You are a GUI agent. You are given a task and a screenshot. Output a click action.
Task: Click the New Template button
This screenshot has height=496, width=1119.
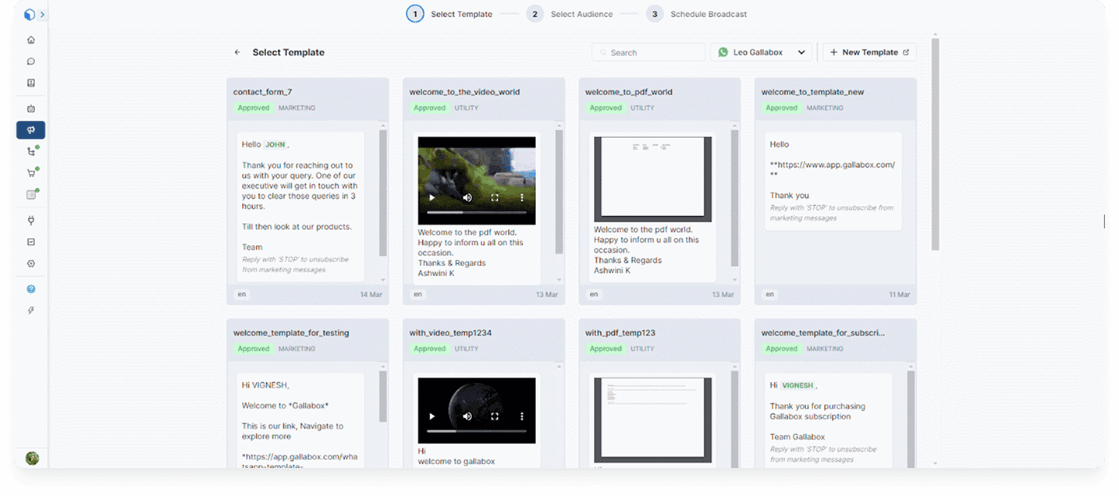(869, 52)
